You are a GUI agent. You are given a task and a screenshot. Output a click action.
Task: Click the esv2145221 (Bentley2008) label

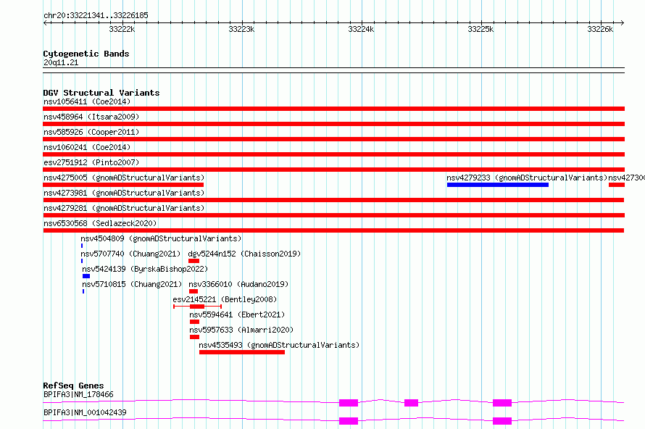point(225,299)
